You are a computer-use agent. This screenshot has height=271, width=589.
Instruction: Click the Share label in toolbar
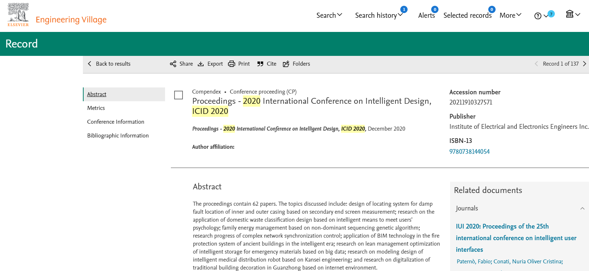pos(186,64)
